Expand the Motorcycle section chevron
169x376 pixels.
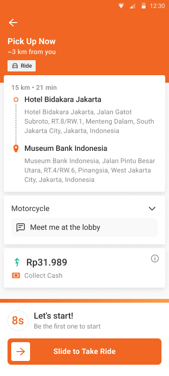point(152,209)
